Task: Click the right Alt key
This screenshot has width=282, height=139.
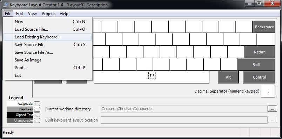Action: (x=228, y=77)
